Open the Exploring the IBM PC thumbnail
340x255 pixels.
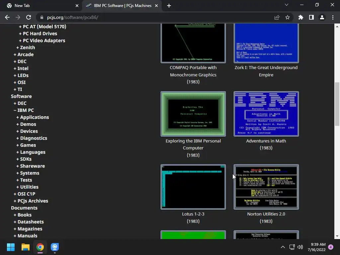click(x=193, y=114)
